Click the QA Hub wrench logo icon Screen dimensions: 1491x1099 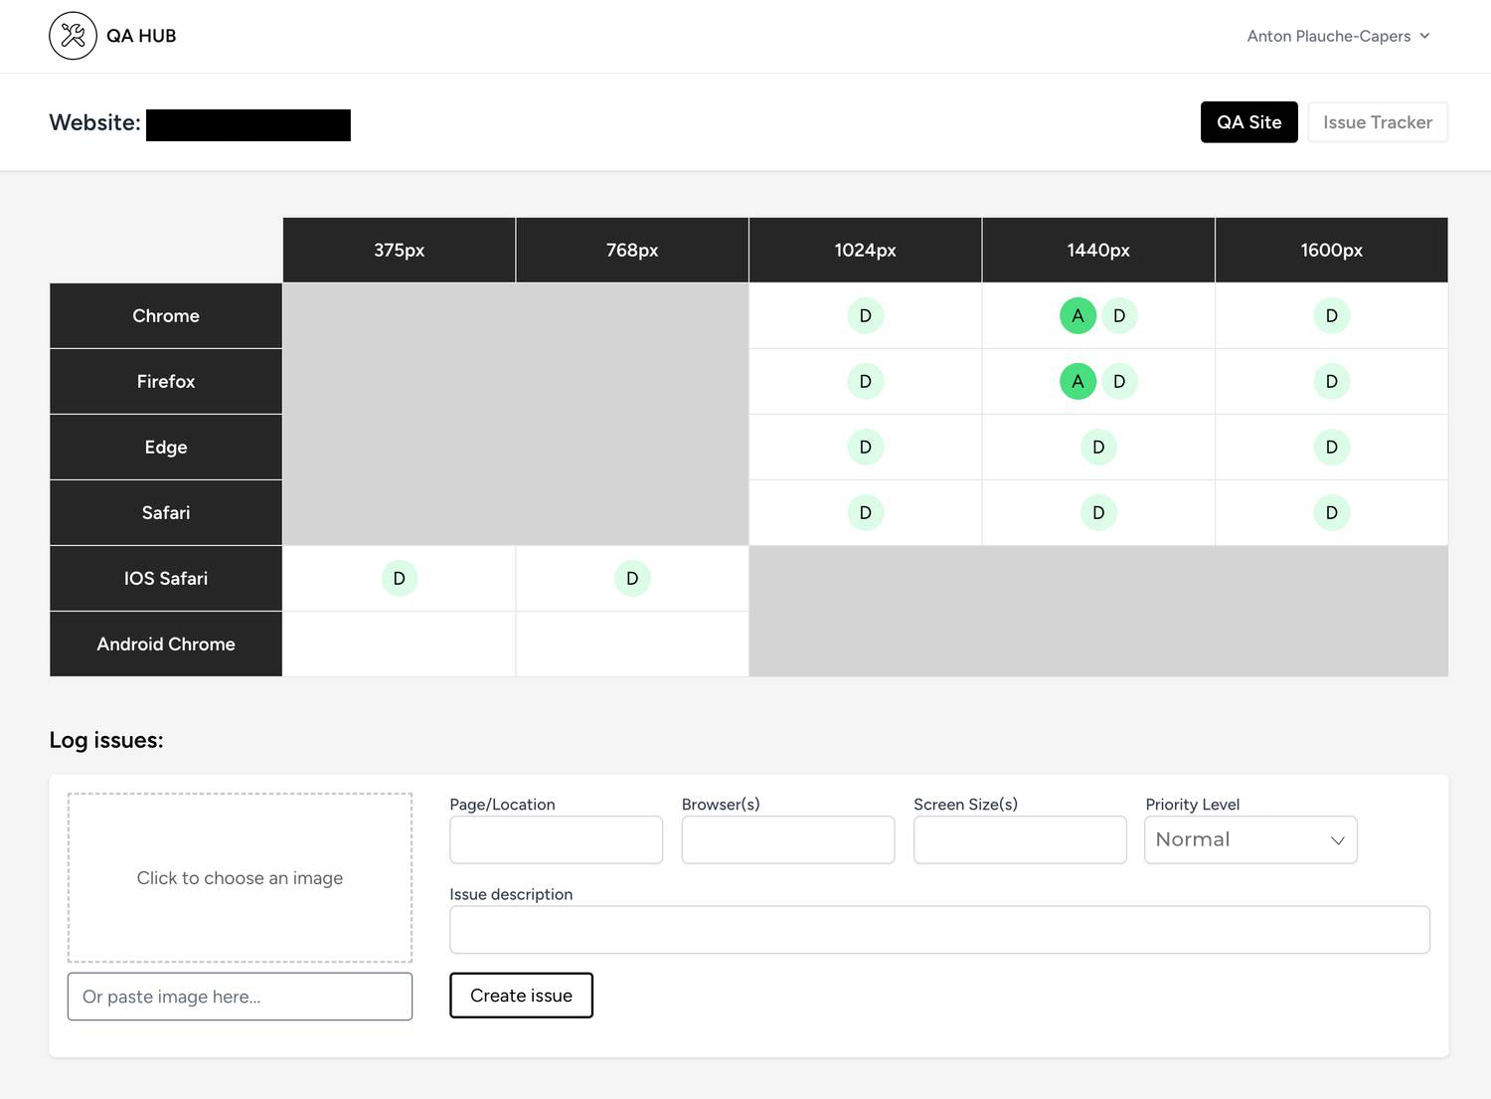(73, 36)
